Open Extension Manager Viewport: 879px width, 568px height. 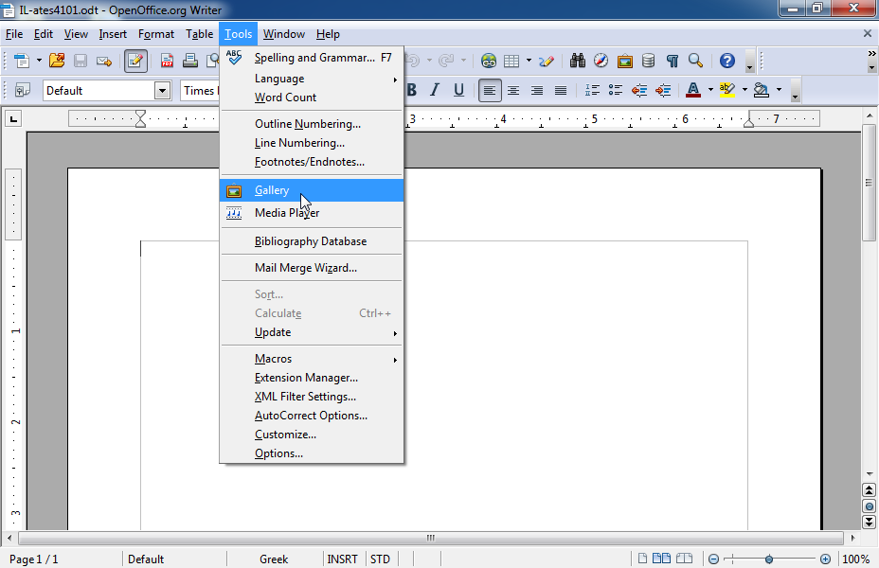[x=312, y=378]
